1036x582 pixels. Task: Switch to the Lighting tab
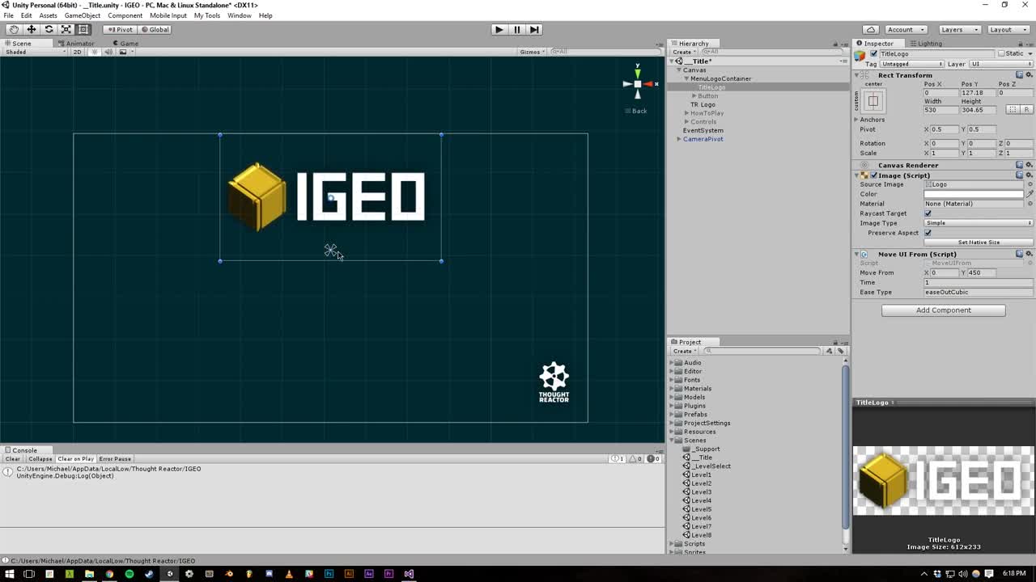[925, 43]
